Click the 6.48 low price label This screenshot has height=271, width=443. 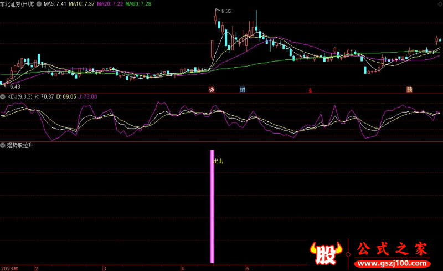point(13,86)
